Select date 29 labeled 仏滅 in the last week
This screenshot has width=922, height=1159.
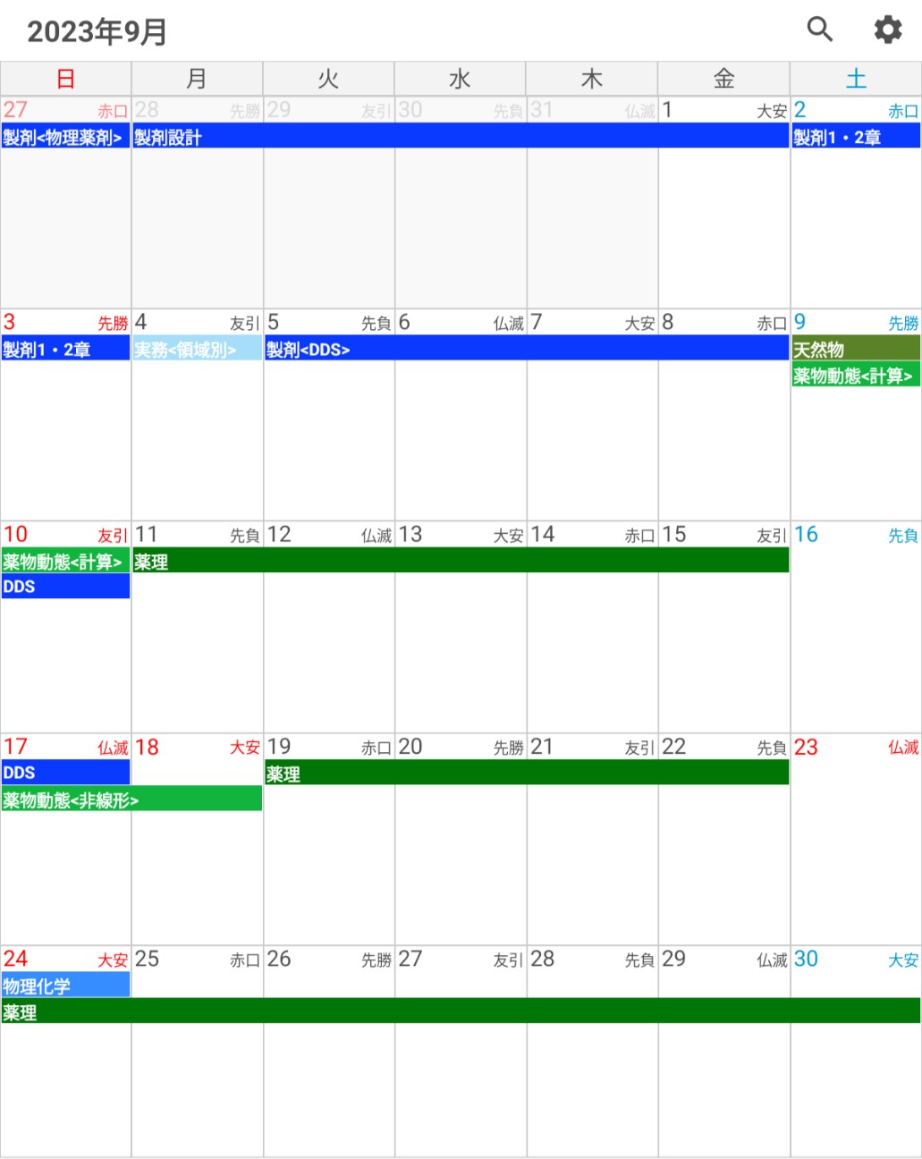click(x=723, y=1052)
